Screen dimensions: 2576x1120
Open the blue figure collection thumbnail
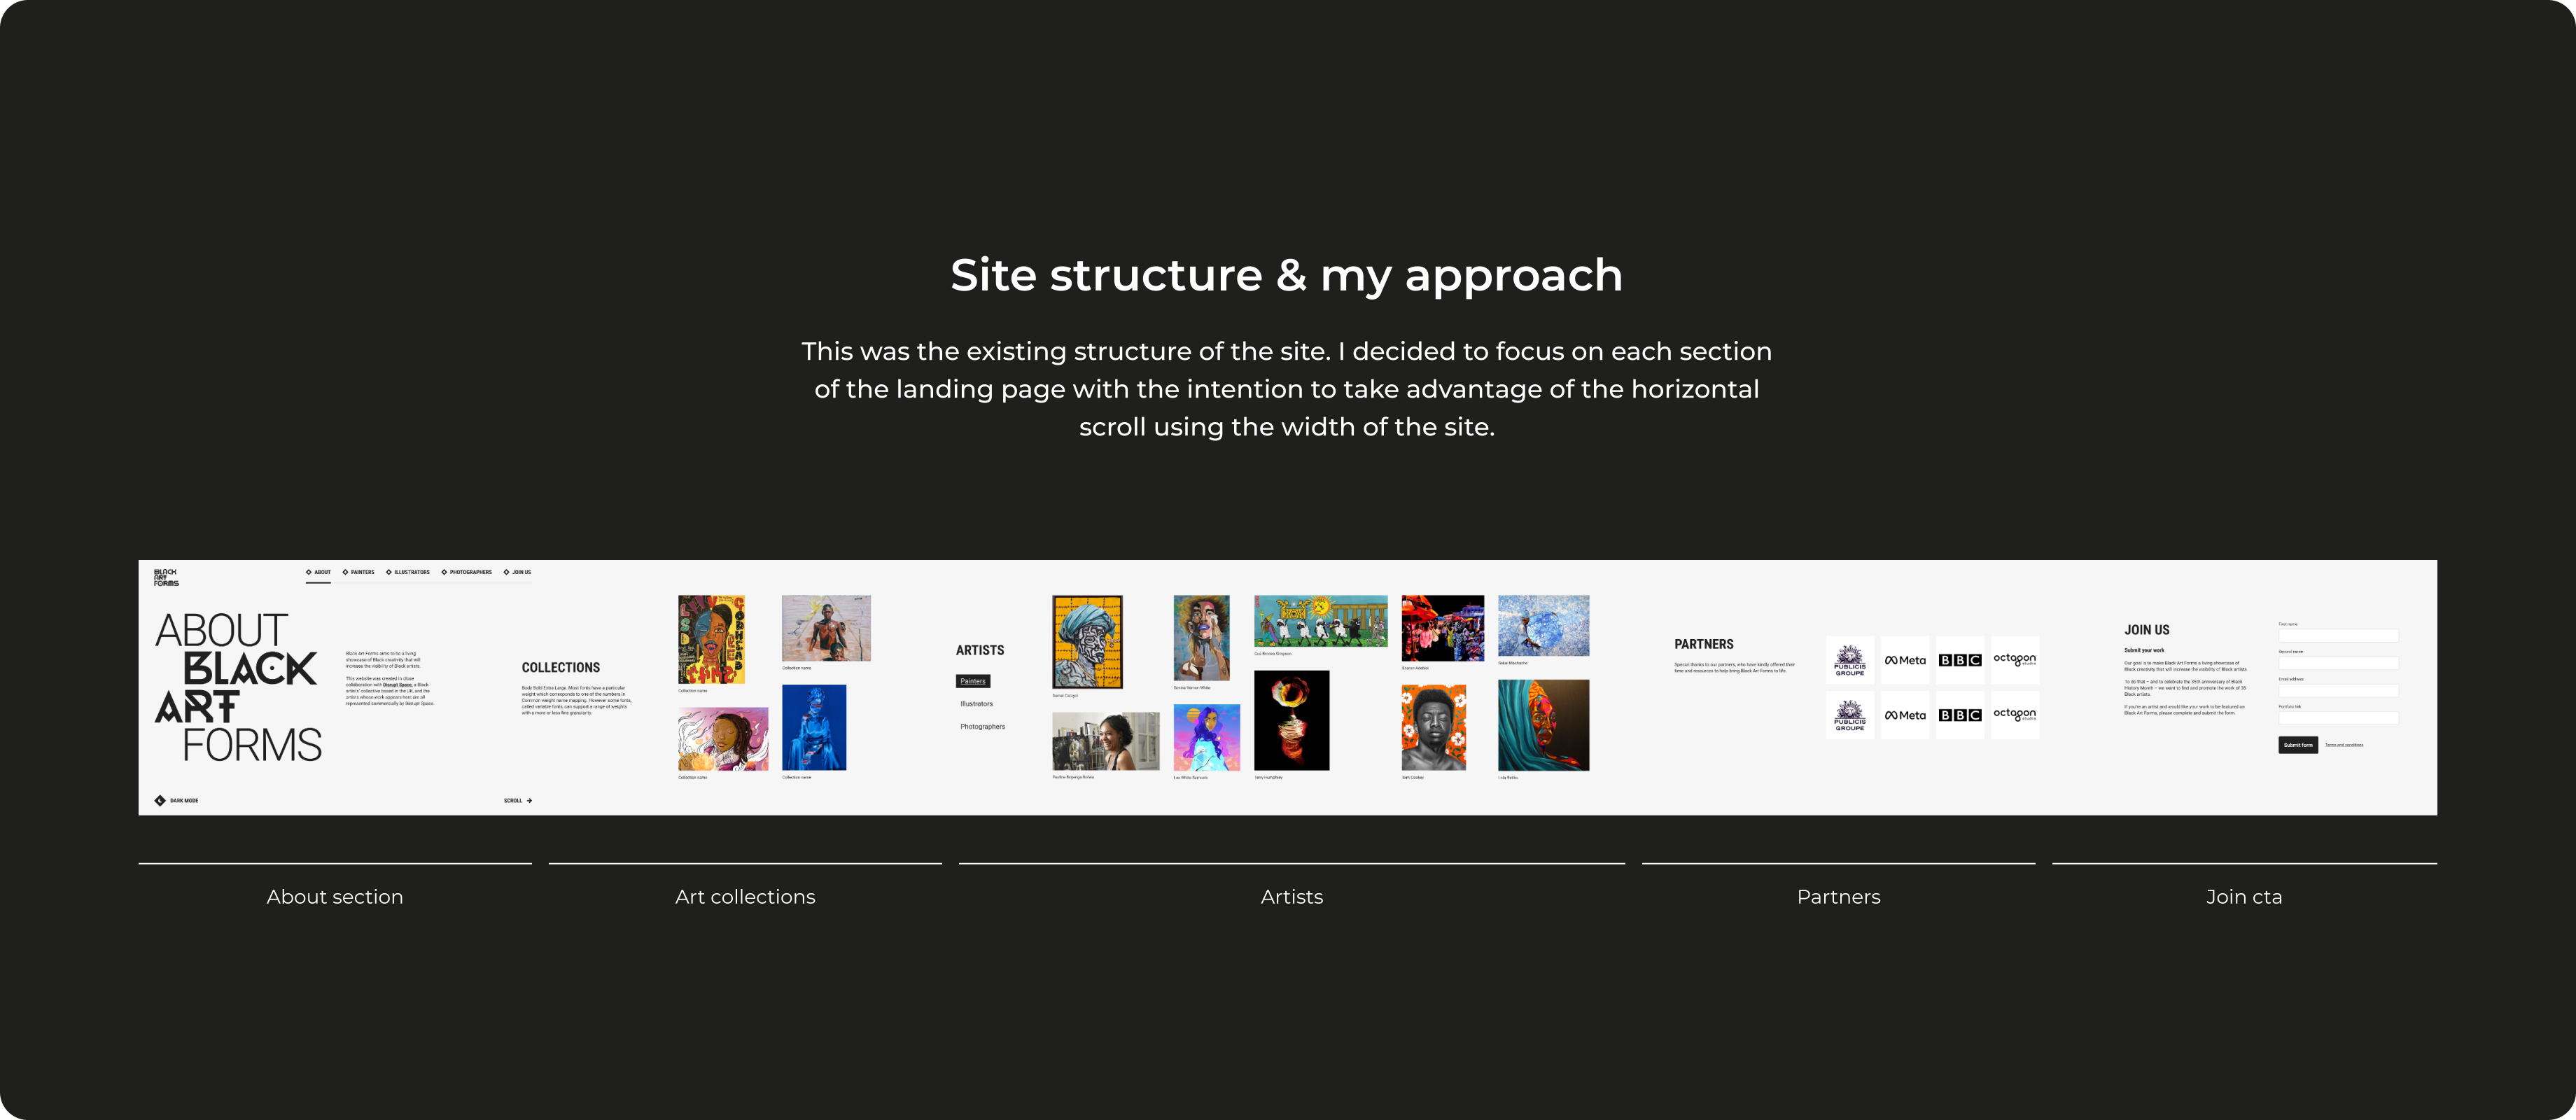[x=814, y=727]
